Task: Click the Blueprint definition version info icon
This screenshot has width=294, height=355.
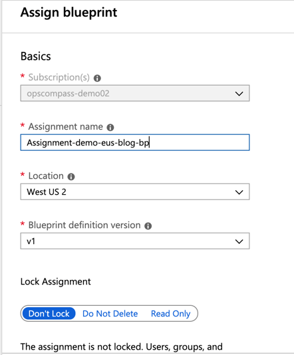Action: click(x=148, y=226)
